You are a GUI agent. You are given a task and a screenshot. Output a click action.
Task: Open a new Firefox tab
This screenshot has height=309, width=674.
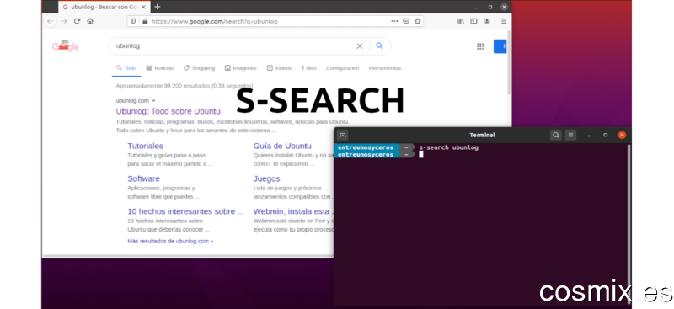(x=158, y=7)
